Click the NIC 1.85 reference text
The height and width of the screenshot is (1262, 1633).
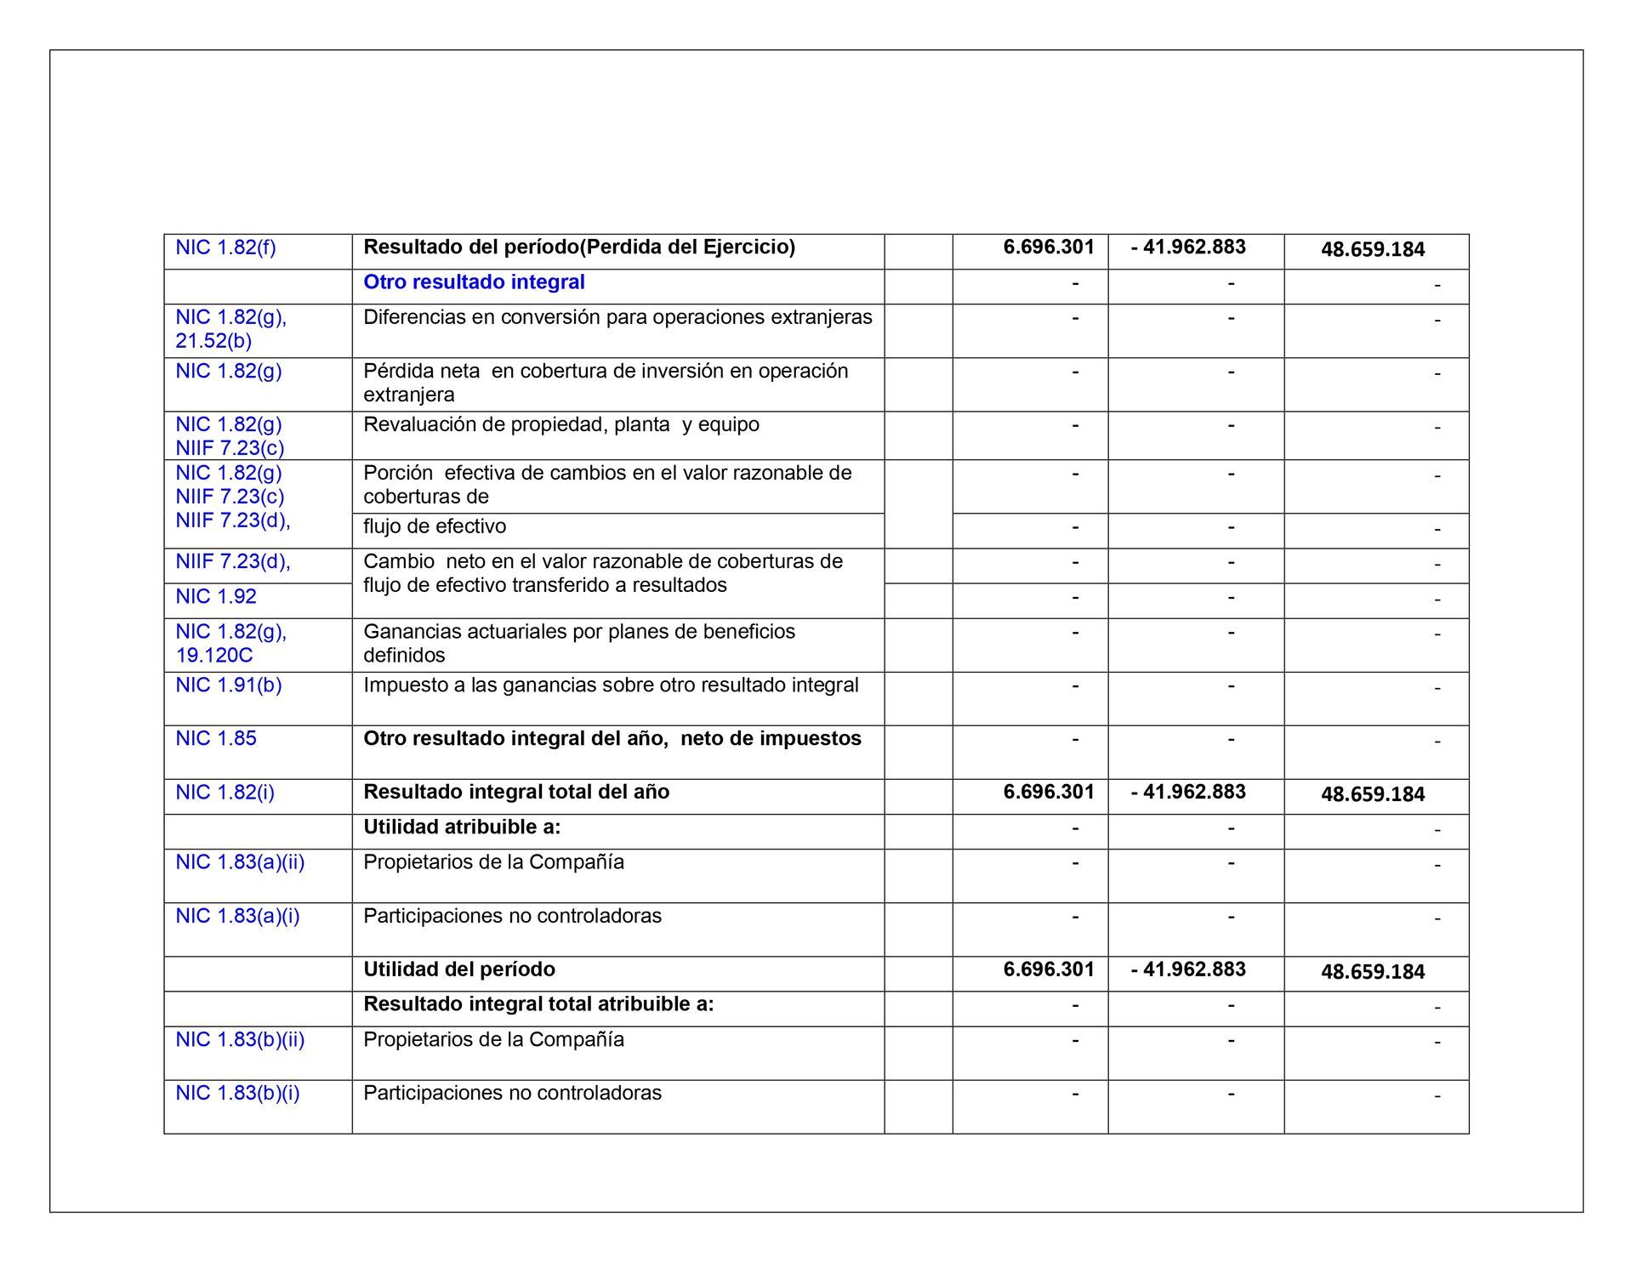(x=216, y=739)
